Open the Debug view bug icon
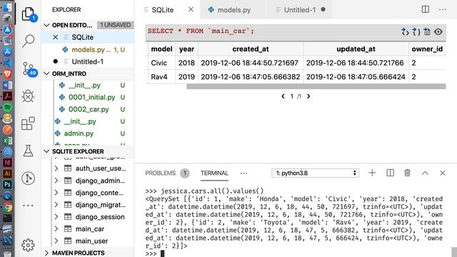 [x=28, y=96]
